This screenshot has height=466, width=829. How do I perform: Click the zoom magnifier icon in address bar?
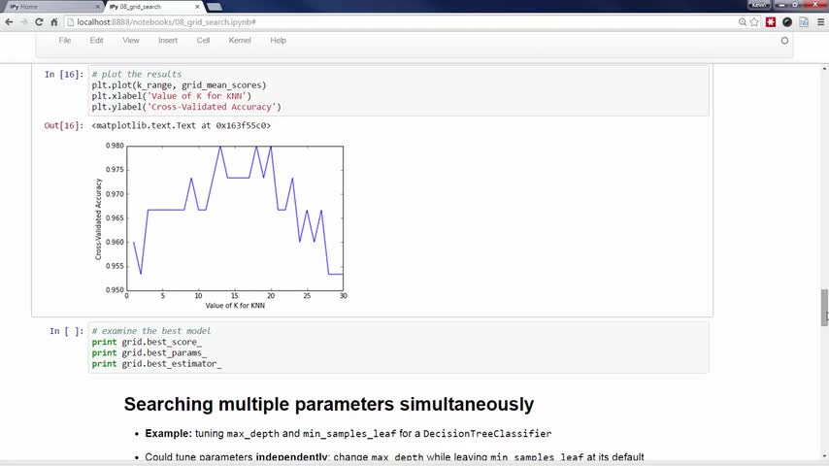click(x=743, y=22)
